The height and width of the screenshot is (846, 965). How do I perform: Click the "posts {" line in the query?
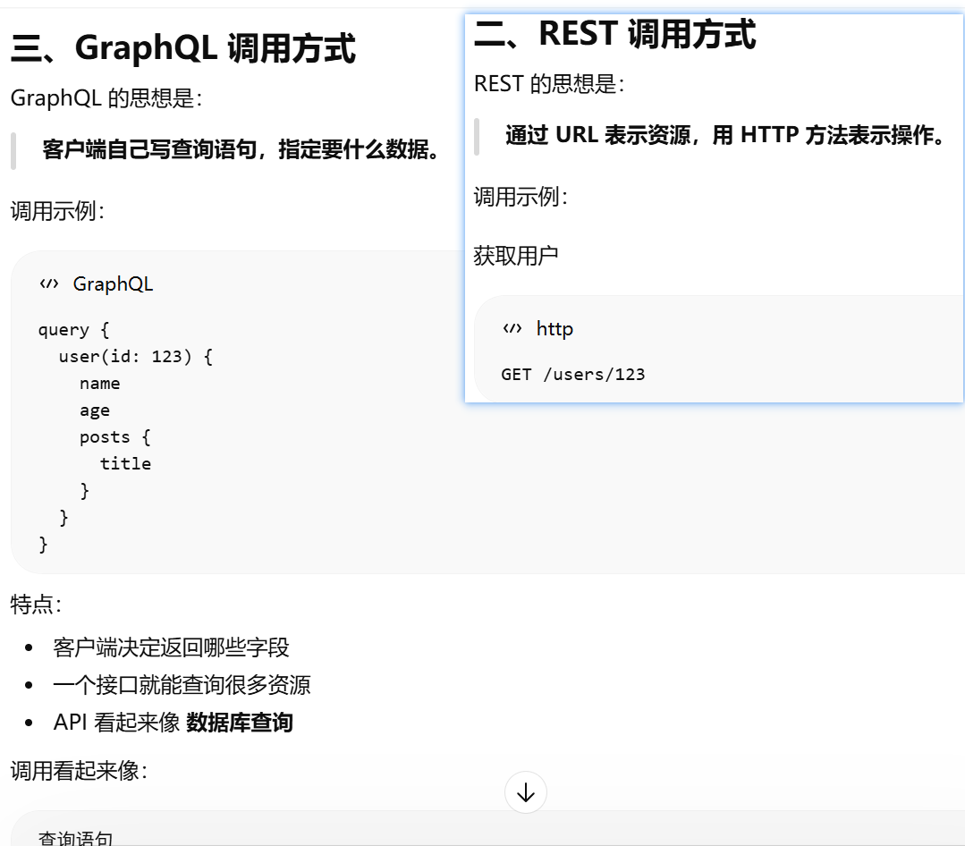point(115,436)
